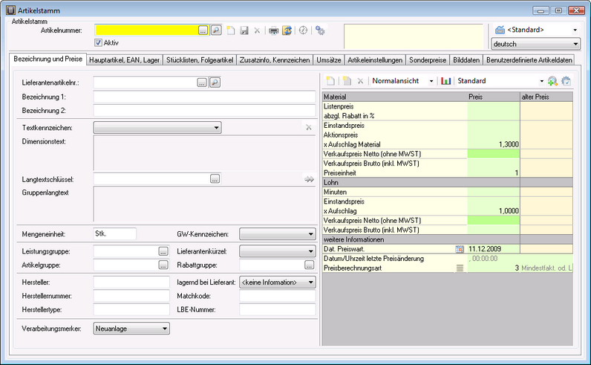This screenshot has width=591, height=365.
Task: Create a new article with top toolbar page icon
Action: pos(230,30)
